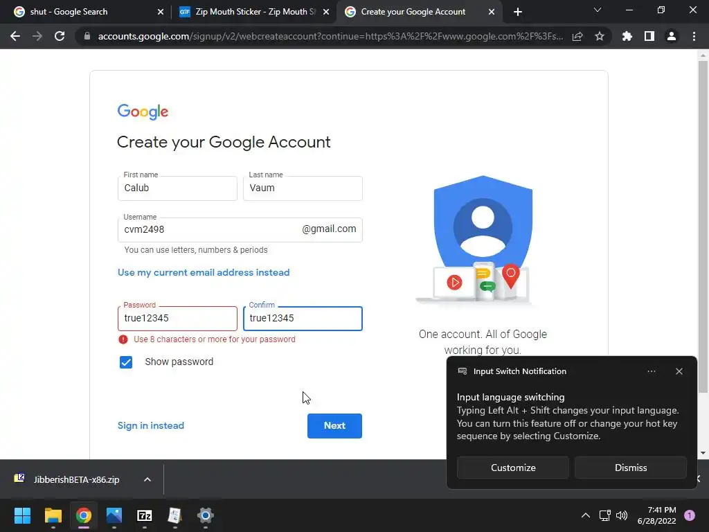Click the share page icon in address bar
Viewport: 709px width, 532px height.
pos(577,36)
